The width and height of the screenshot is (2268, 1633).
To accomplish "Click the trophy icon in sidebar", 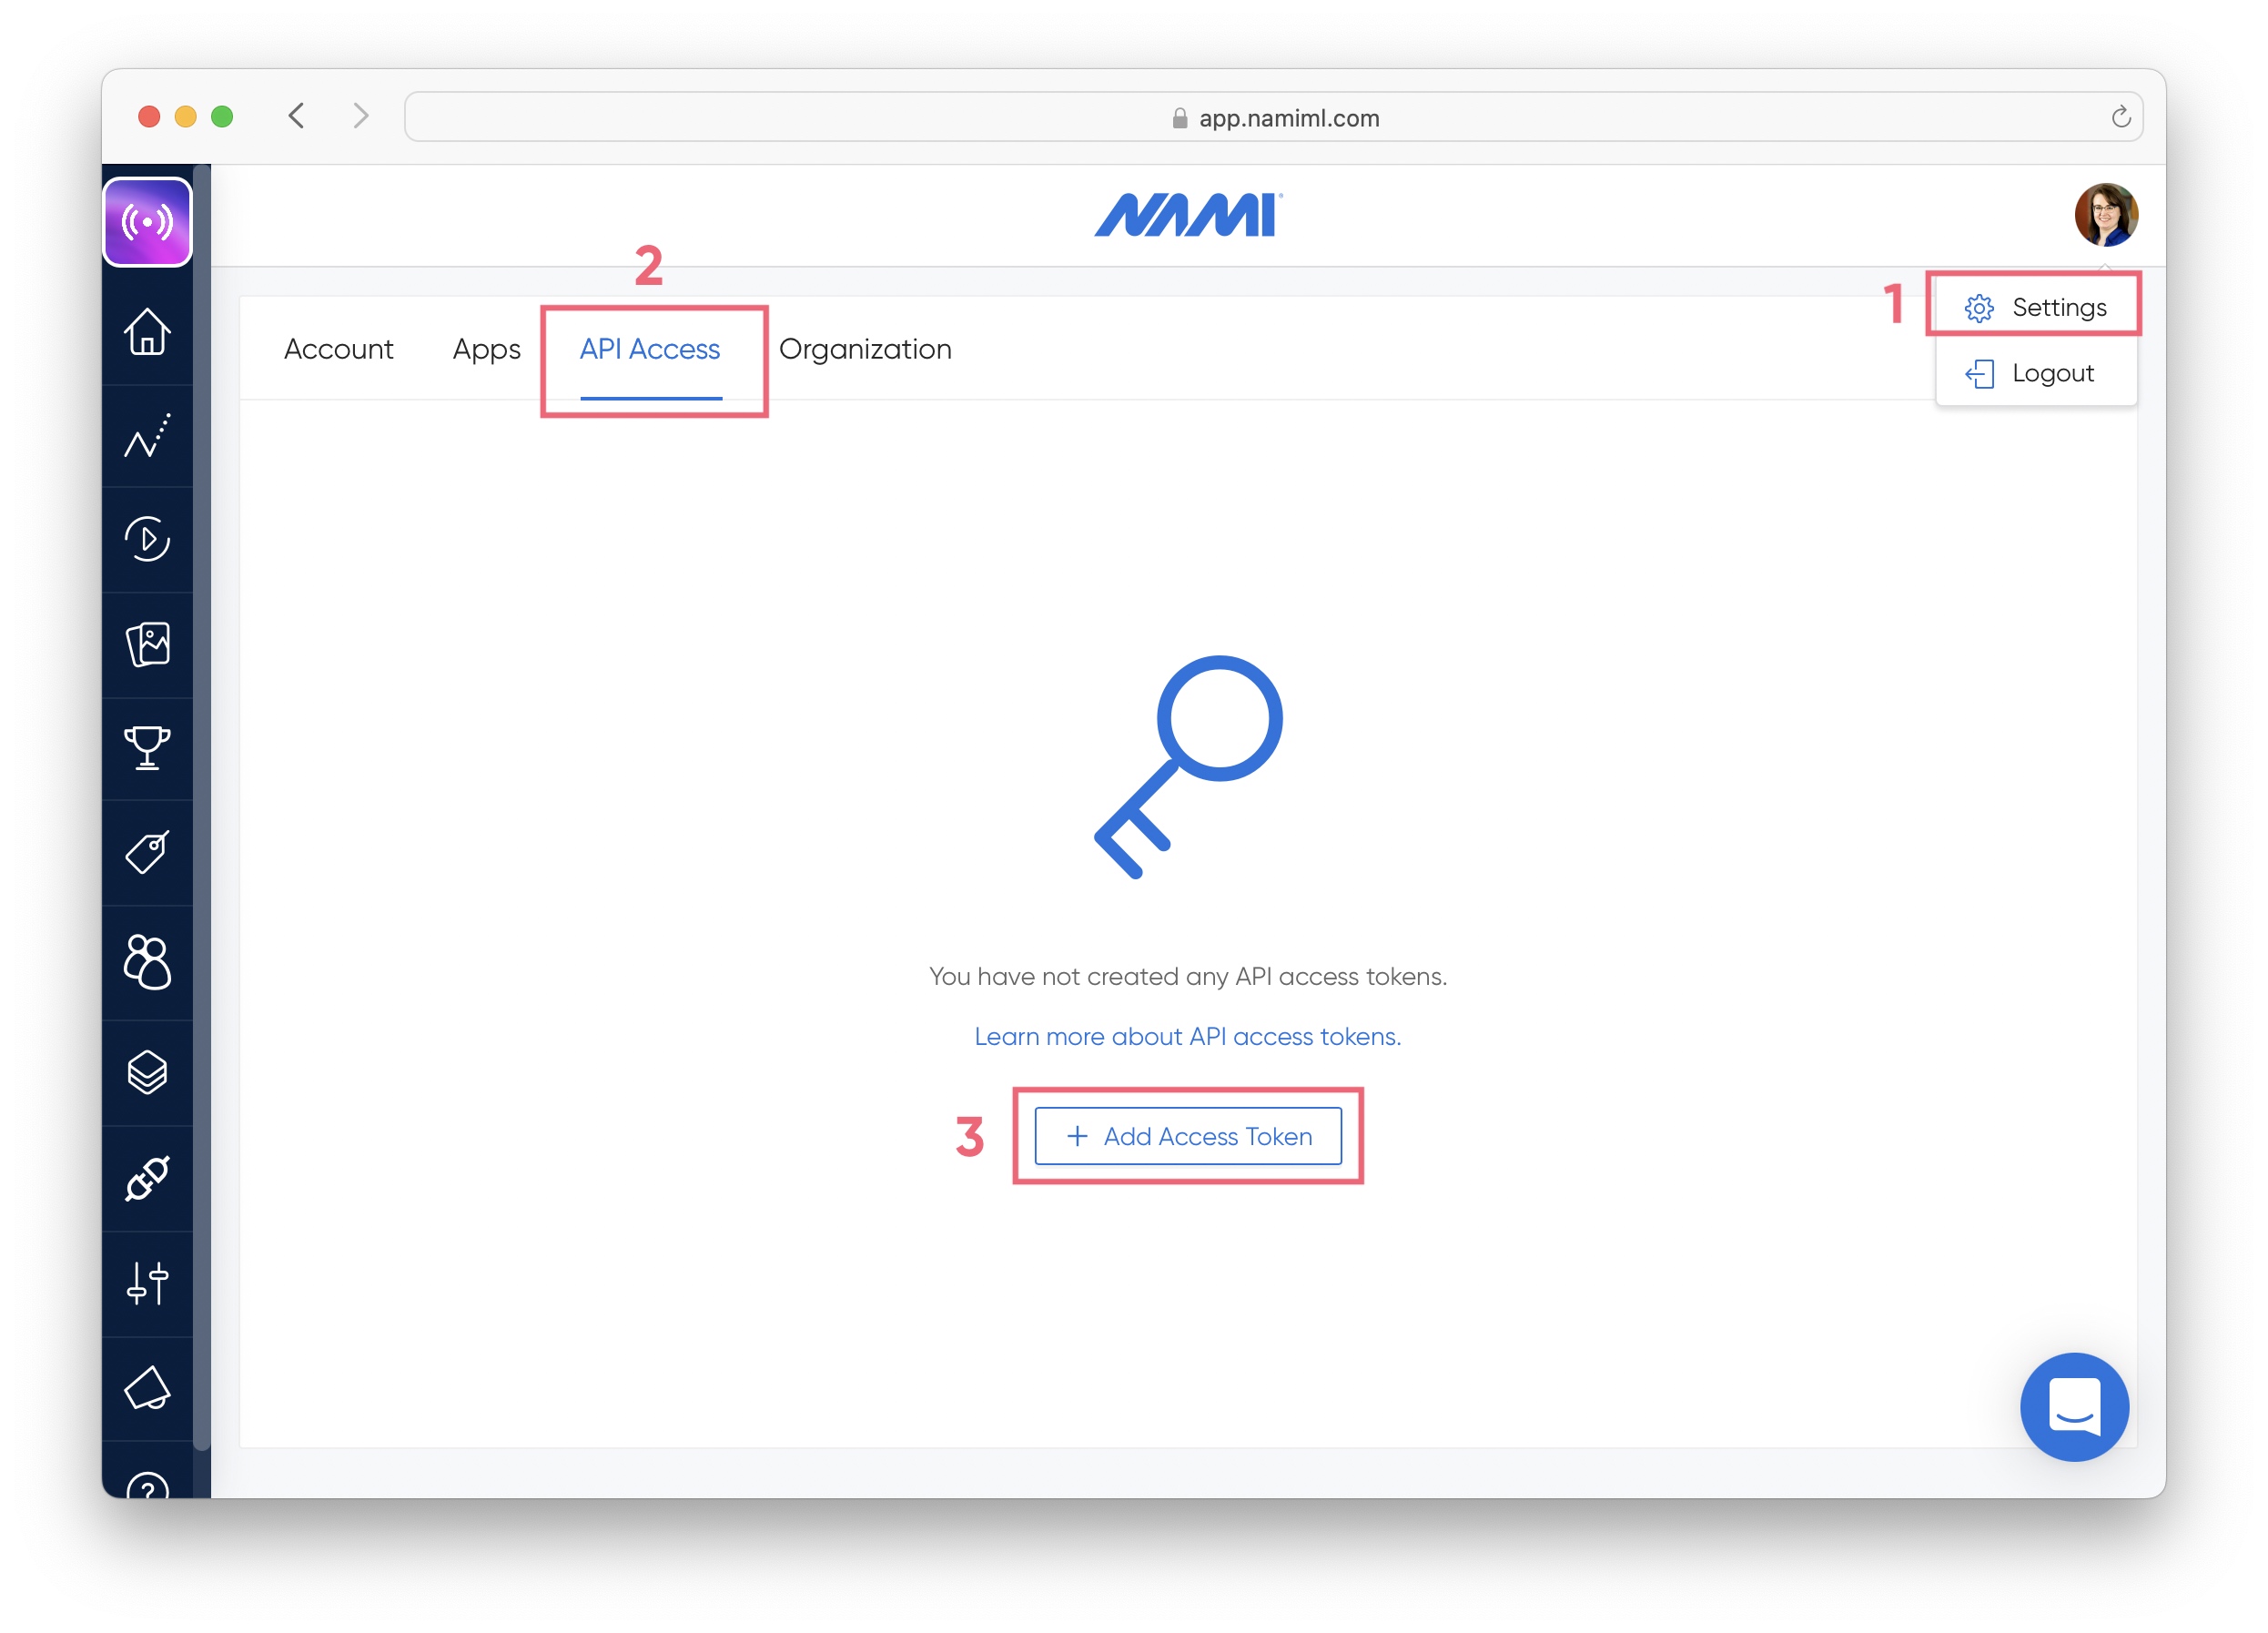I will (147, 747).
